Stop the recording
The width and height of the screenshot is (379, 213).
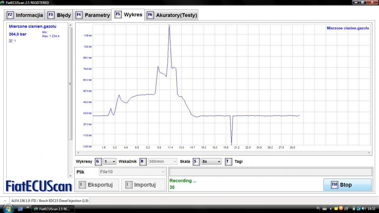click(x=348, y=185)
